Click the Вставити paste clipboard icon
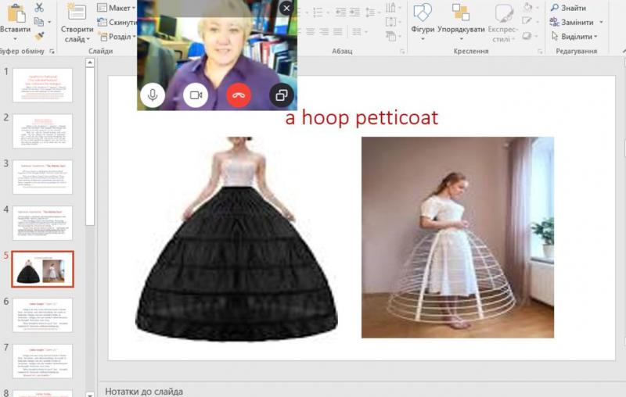Viewport: 626px width, 397px height. tap(16, 13)
